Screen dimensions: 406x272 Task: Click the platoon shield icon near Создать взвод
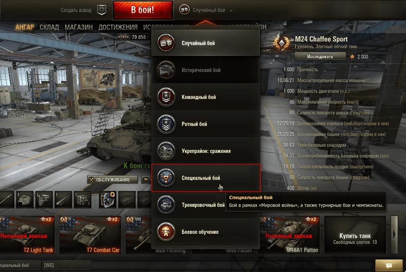coord(102,10)
